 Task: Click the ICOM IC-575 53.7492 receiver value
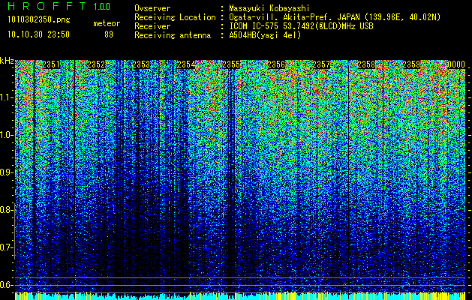pos(302,26)
